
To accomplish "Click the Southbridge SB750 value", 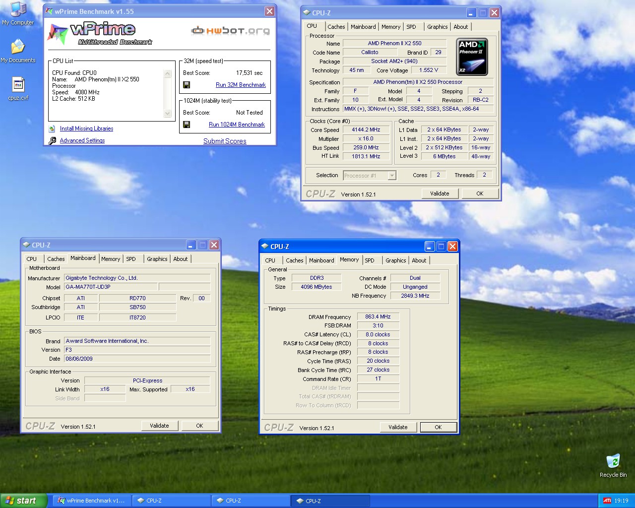I will [137, 308].
